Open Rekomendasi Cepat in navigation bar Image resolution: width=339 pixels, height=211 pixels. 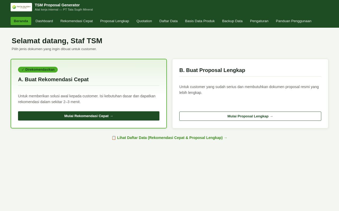click(x=77, y=21)
